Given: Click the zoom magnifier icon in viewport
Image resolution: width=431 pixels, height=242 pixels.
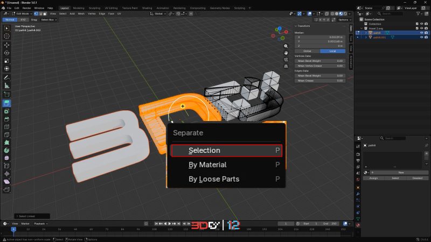Looking at the screenshot, I should coord(286,46).
